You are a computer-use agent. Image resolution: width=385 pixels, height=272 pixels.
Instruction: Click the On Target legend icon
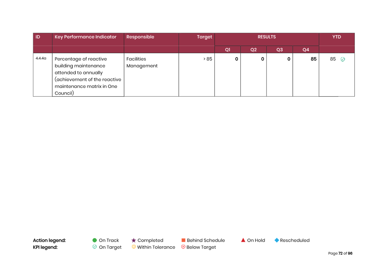pyautogui.click(x=94, y=247)
